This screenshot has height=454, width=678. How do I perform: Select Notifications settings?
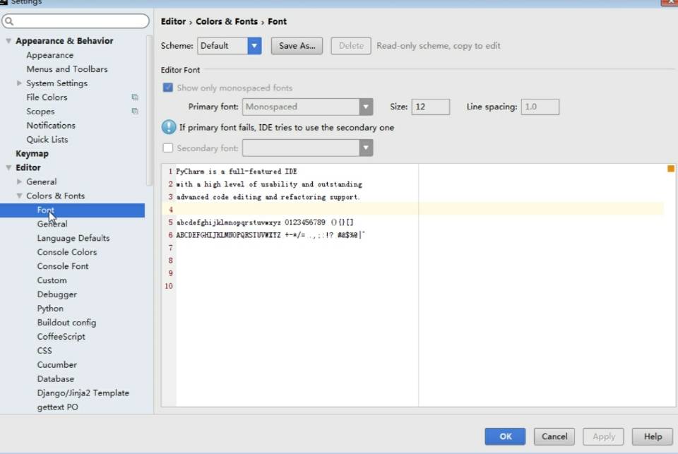point(51,126)
